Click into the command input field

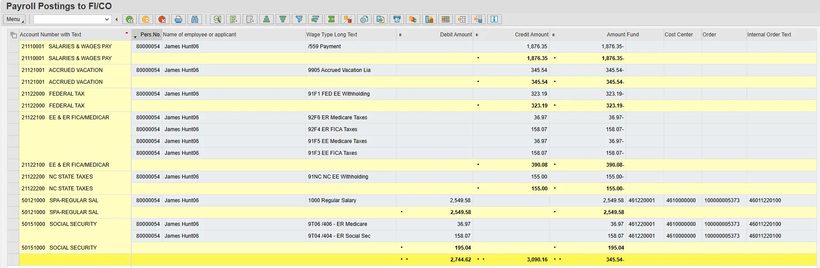68,19
